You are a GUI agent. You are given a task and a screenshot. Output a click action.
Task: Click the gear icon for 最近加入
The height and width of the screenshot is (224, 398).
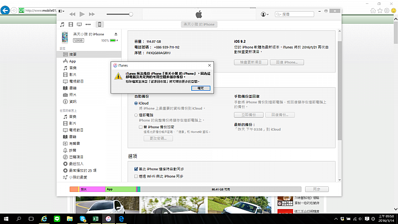tap(65, 164)
